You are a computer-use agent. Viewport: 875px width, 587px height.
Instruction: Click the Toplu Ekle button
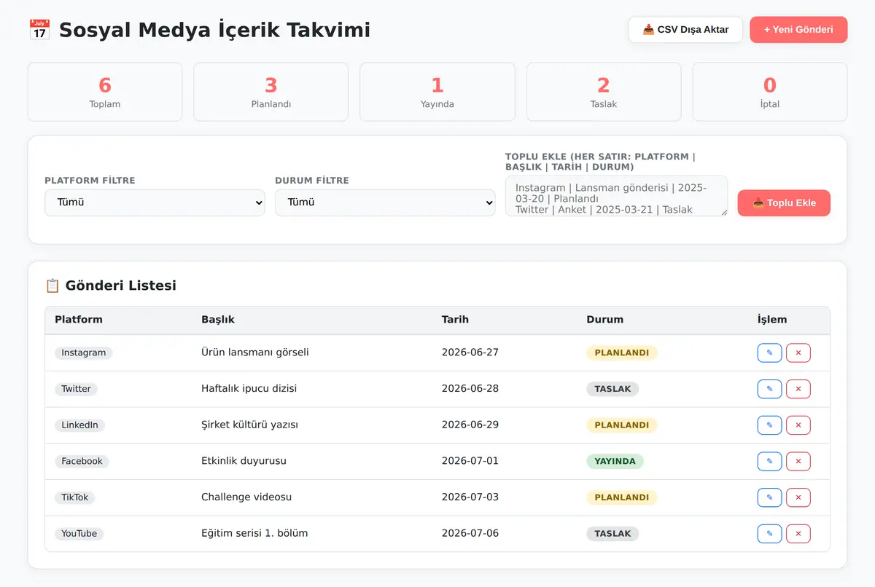[784, 203]
